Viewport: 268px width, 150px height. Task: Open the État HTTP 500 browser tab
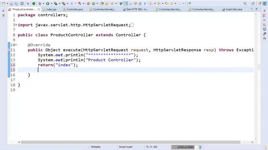tap(135, 9)
